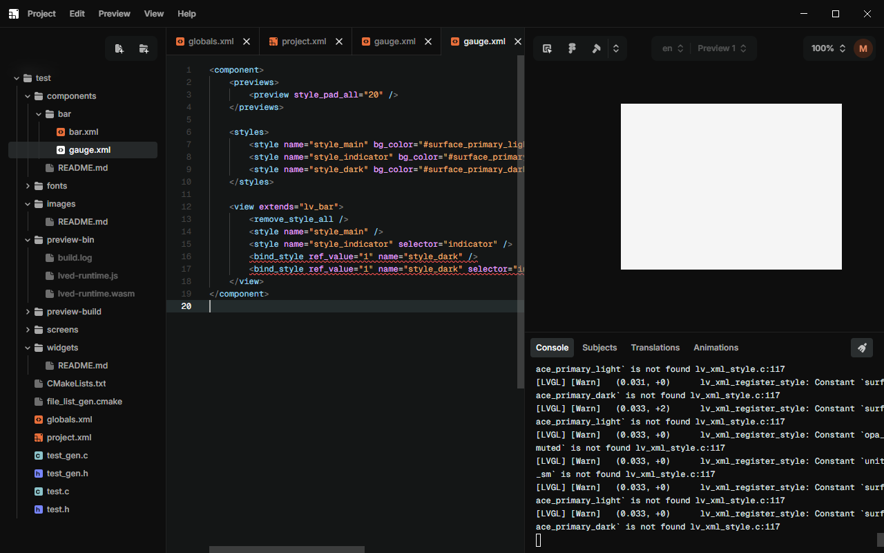
Task: Click the hammer build icon
Action: pos(596,48)
